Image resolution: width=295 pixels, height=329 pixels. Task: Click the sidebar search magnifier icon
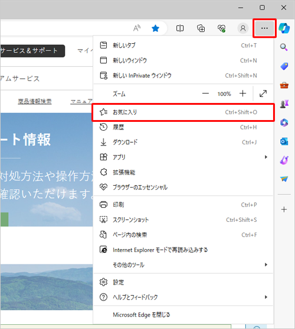(284, 47)
